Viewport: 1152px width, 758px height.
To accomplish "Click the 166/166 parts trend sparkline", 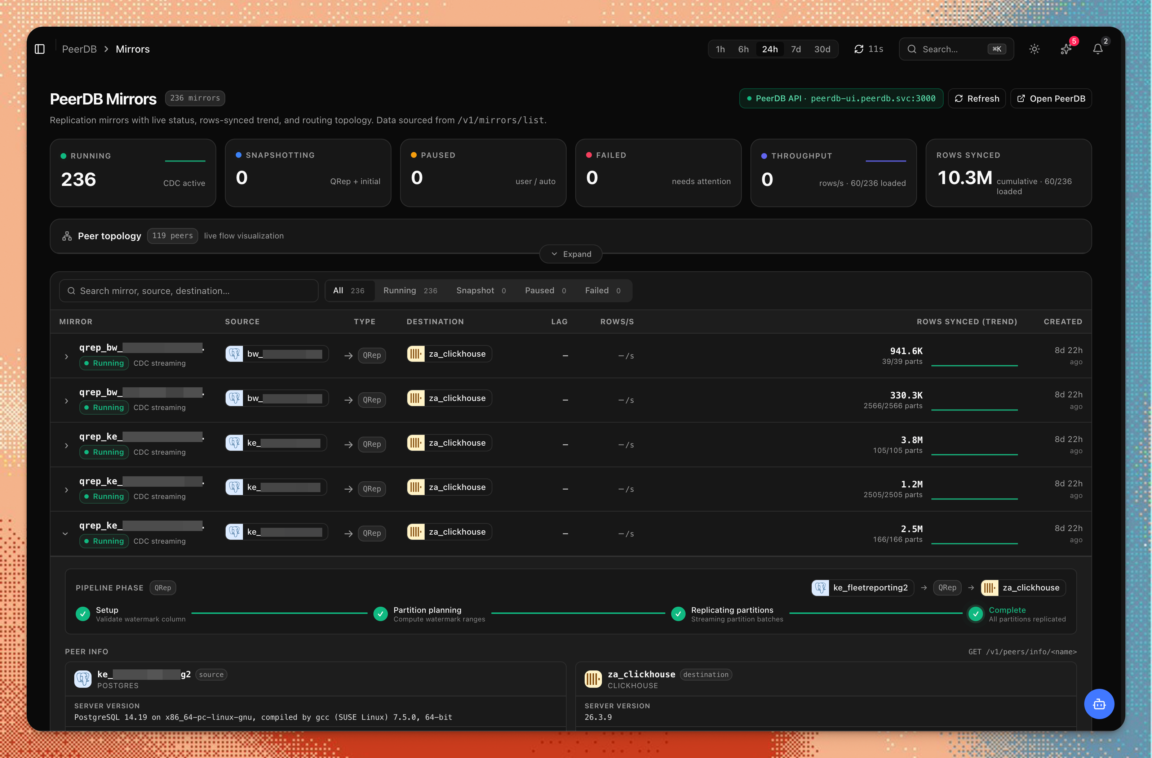I will 974,543.
